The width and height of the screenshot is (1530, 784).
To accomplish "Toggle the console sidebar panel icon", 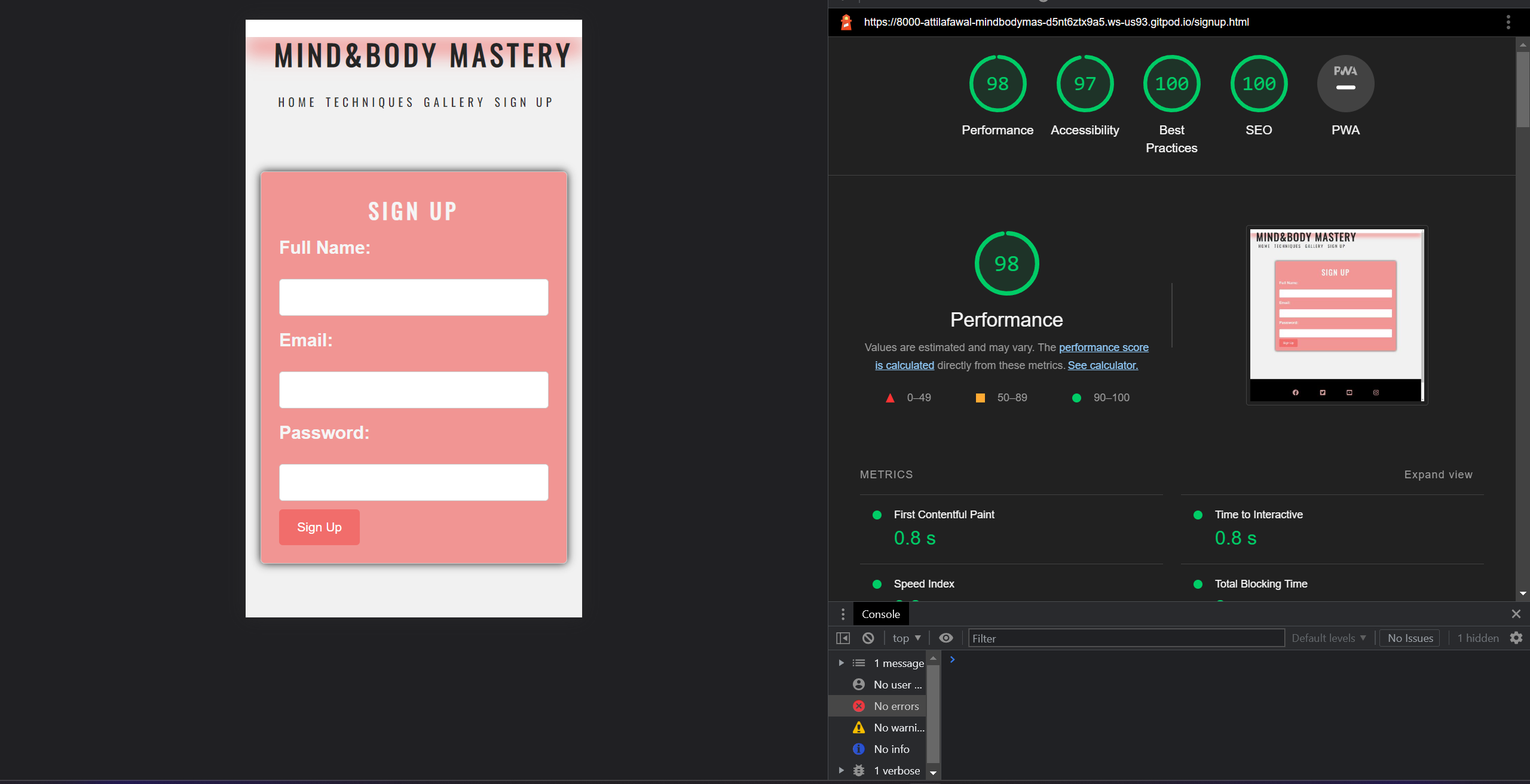I will click(842, 638).
